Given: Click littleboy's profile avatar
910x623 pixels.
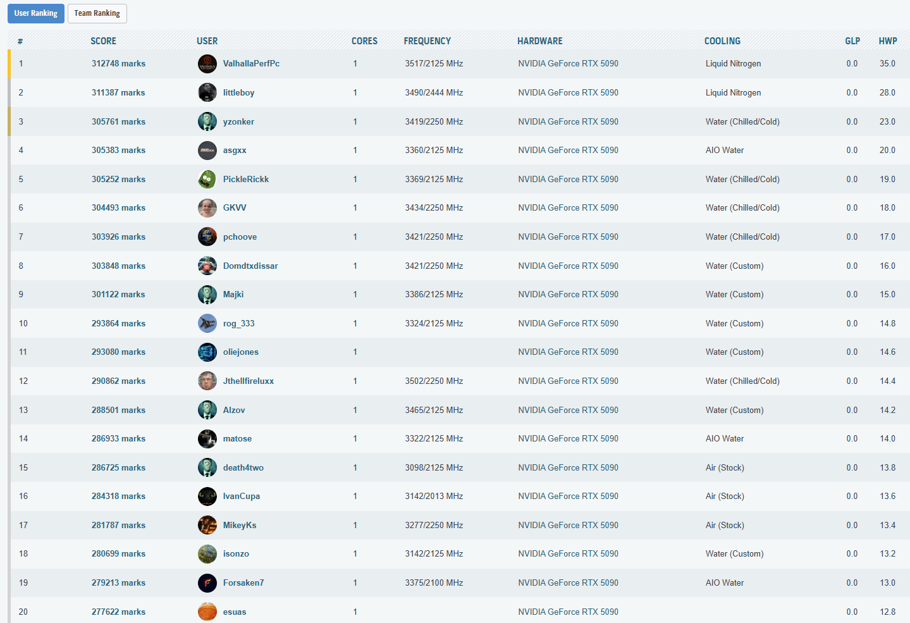Looking at the screenshot, I should (207, 92).
